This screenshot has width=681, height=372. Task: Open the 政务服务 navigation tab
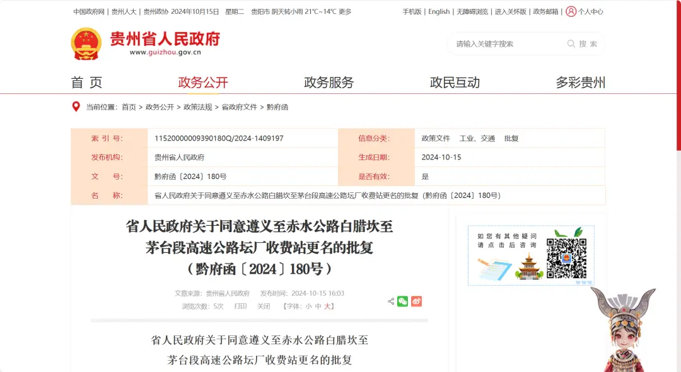329,83
